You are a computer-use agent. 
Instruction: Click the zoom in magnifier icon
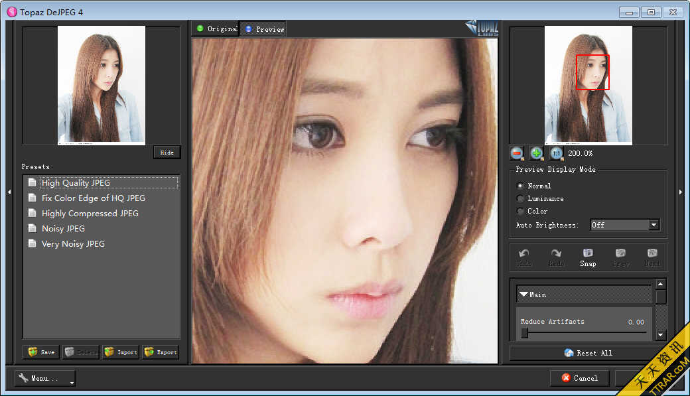pos(536,153)
